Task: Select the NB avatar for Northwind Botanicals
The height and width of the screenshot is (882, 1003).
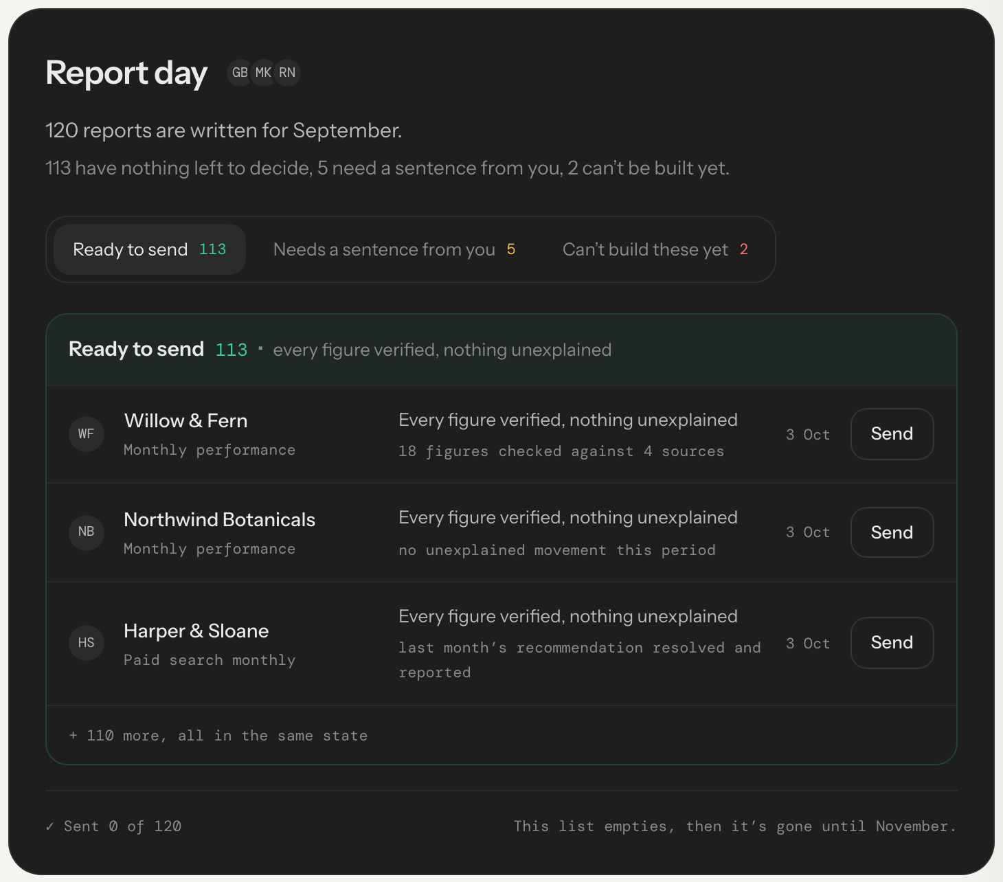Action: pos(86,532)
